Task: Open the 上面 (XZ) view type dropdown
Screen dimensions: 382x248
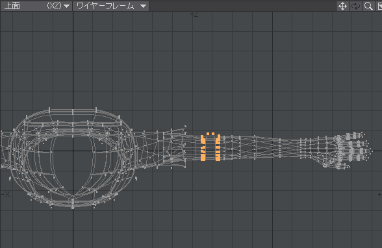Action: click(x=36, y=6)
